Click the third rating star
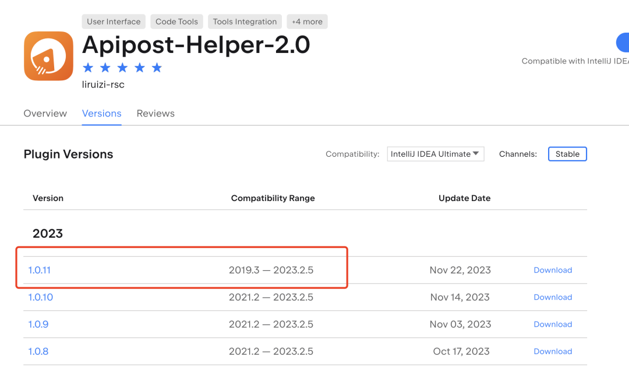The image size is (629, 367). click(x=122, y=68)
